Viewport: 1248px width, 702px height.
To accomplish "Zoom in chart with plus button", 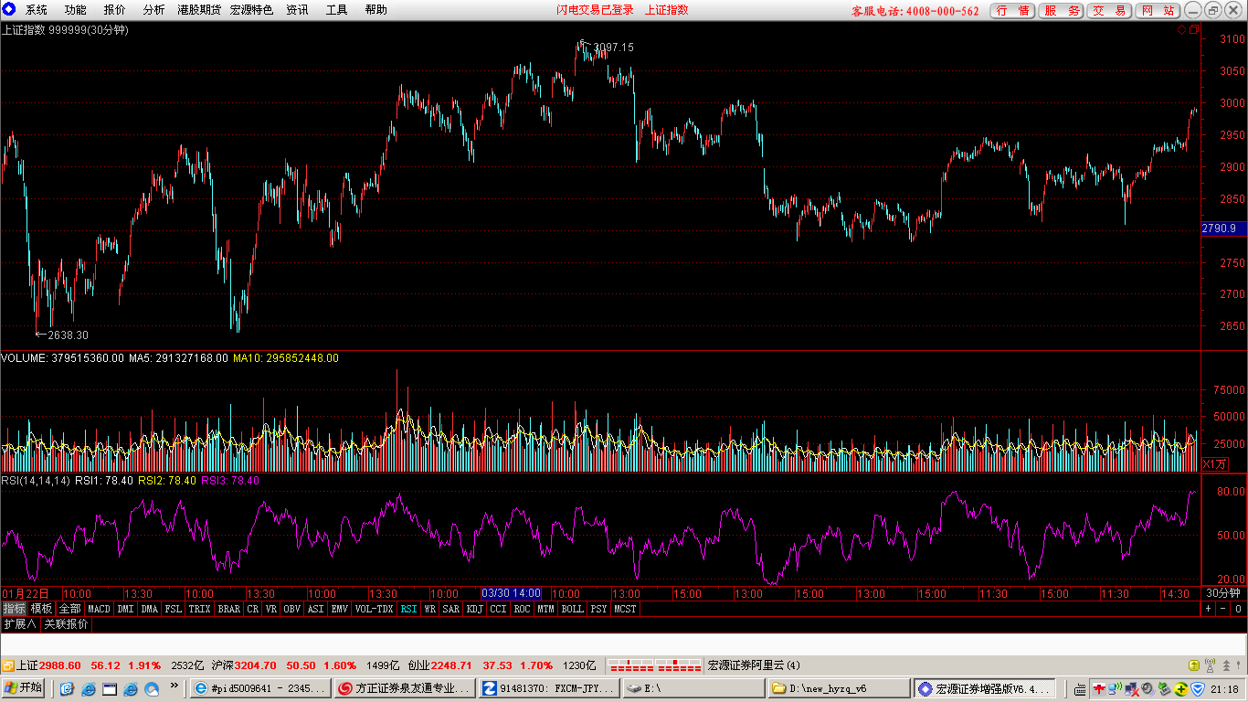I will pos(1208,608).
